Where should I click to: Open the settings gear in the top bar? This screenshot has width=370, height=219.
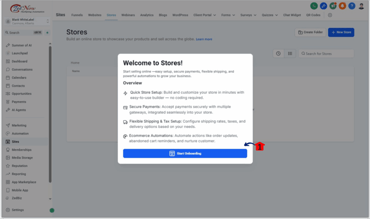[330, 15]
